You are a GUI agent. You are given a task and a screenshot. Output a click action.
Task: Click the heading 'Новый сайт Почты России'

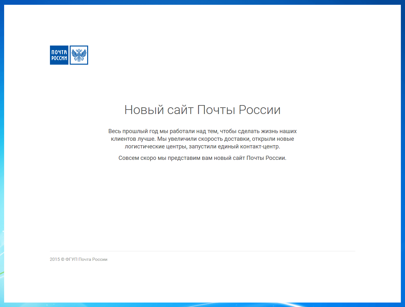202,110
